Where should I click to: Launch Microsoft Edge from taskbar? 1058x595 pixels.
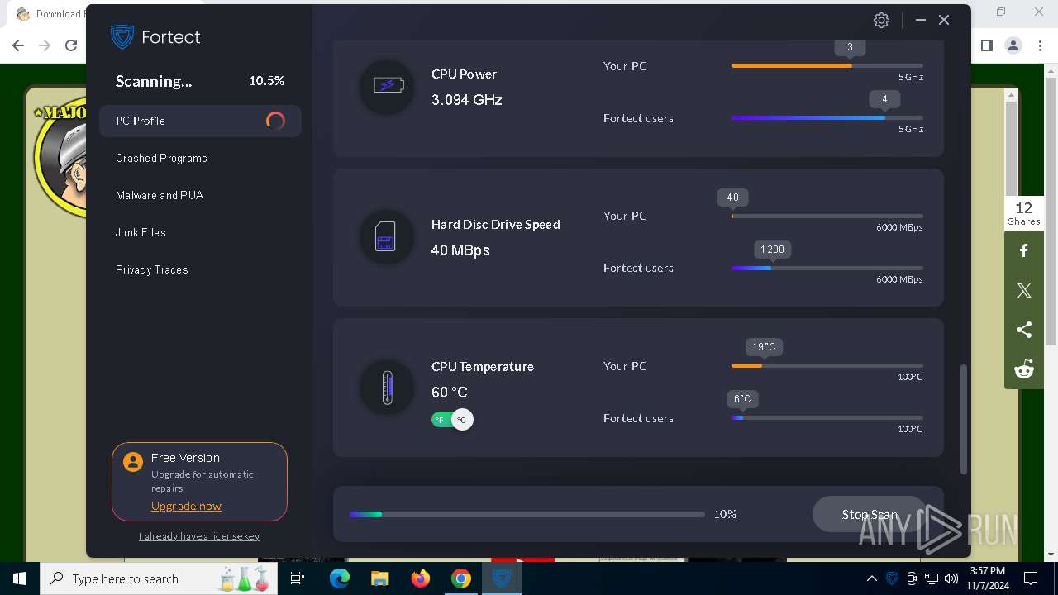[340, 578]
